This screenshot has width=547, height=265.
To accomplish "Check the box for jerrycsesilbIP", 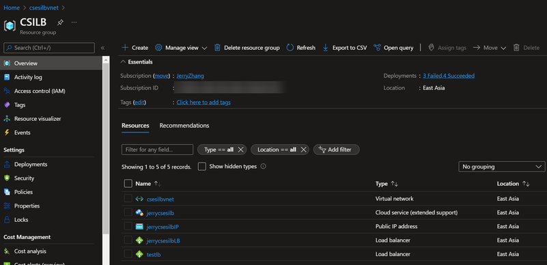I will pyautogui.click(x=128, y=226).
